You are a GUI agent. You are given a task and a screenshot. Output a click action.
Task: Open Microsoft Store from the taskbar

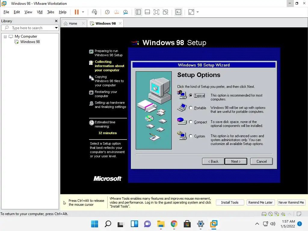coord(187,224)
